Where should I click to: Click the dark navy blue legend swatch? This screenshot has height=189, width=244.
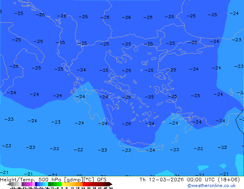(36, 184)
